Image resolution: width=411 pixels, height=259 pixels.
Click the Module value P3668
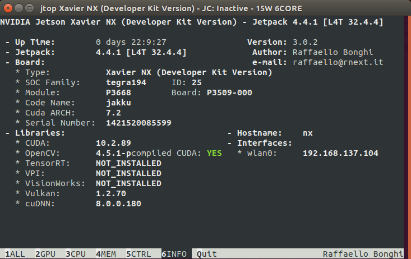coord(118,92)
